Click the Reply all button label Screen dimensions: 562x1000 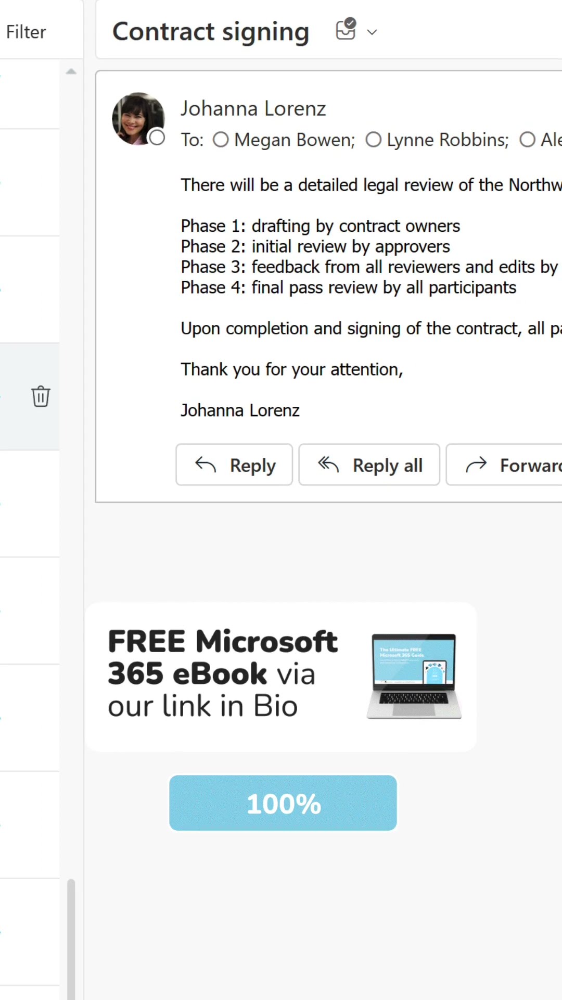[x=388, y=466]
